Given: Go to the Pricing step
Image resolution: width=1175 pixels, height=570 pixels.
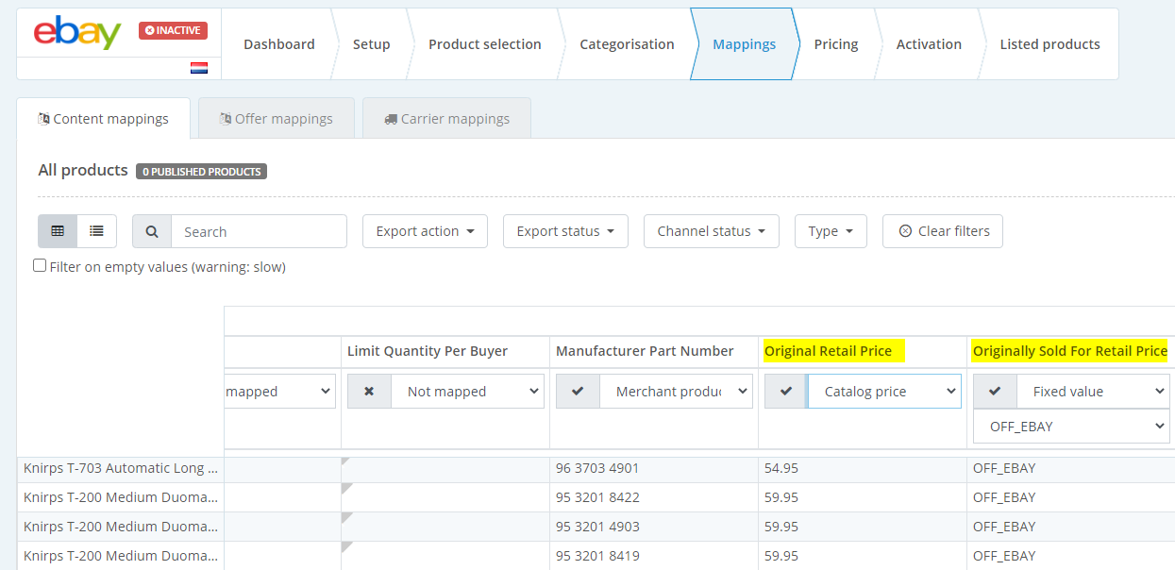Looking at the screenshot, I should [x=835, y=44].
